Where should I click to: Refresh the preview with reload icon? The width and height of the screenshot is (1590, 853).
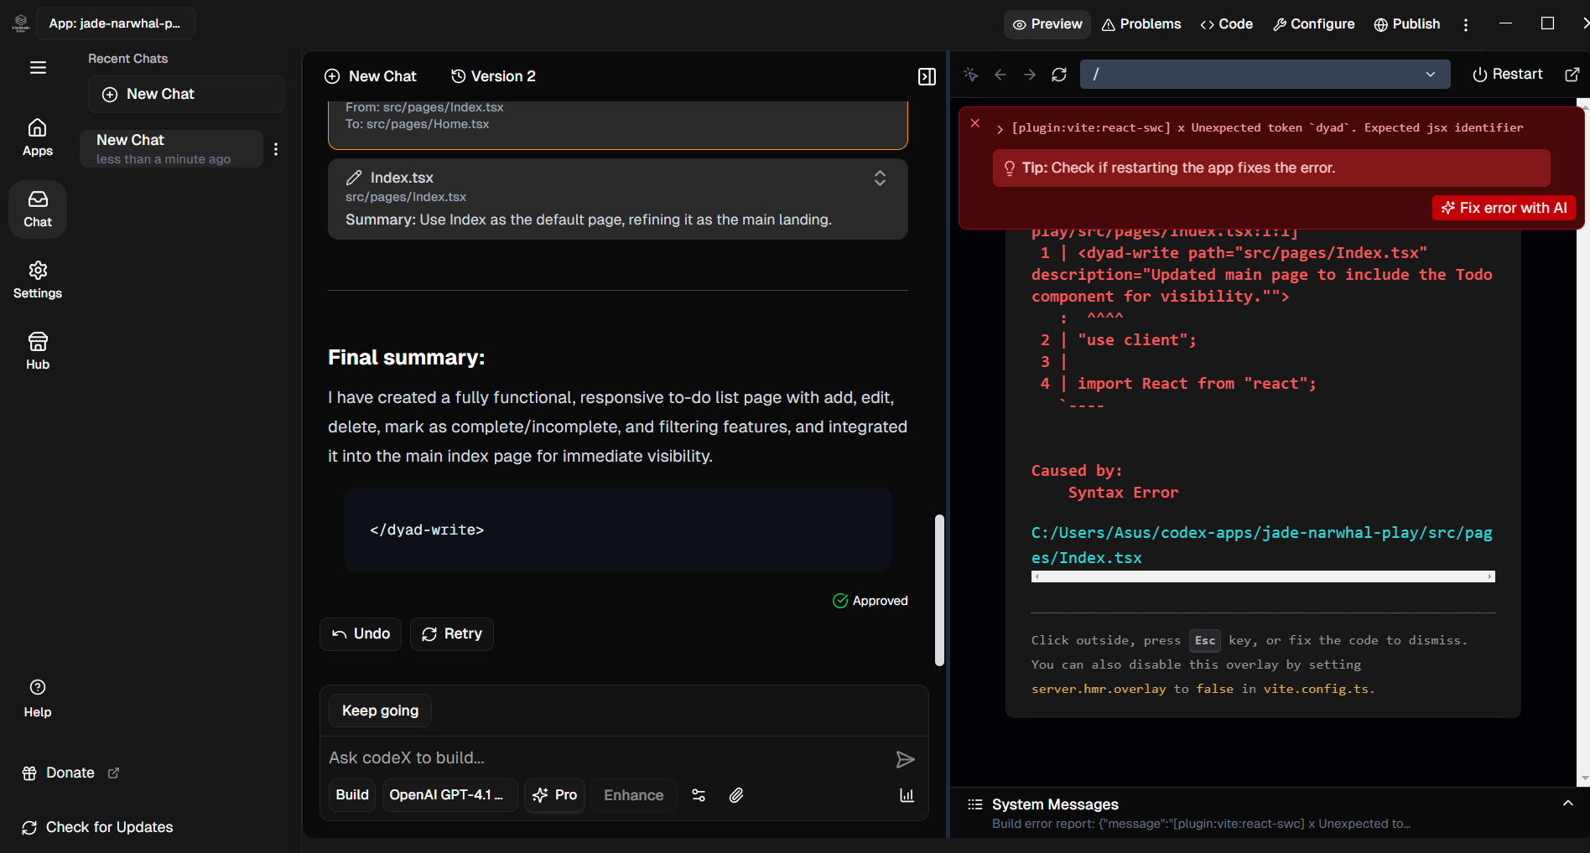(1059, 75)
